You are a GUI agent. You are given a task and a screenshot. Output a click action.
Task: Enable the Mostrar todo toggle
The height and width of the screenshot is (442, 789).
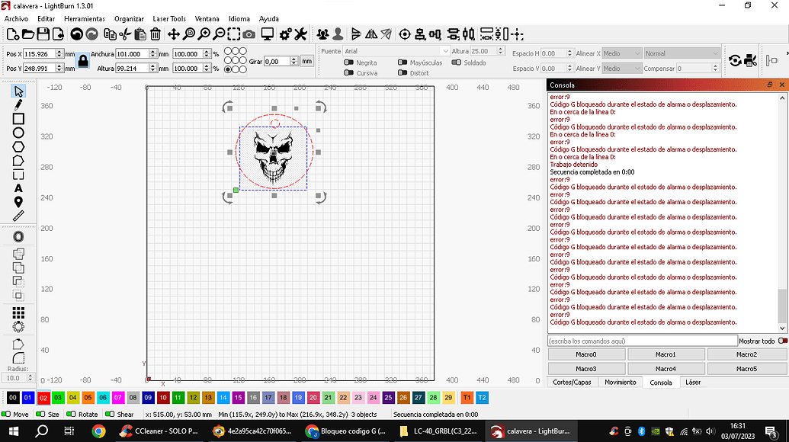pyautogui.click(x=782, y=341)
